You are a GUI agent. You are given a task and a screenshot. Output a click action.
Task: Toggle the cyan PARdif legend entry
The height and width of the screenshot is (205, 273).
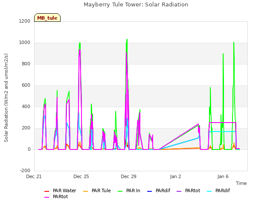[218, 191]
